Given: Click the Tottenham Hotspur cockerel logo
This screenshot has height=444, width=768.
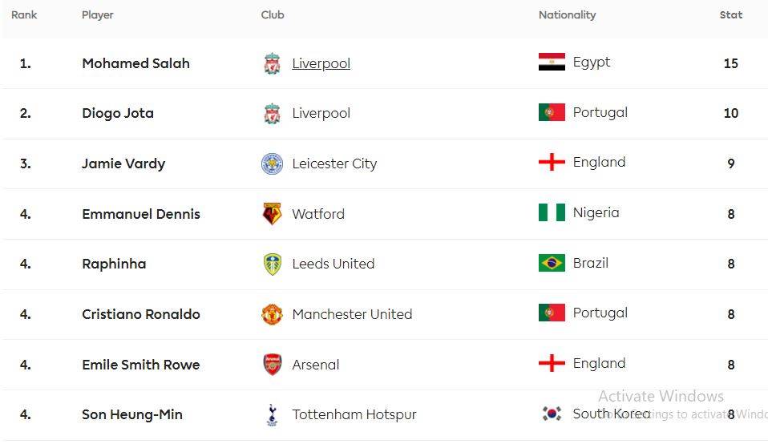Looking at the screenshot, I should pyautogui.click(x=272, y=414).
